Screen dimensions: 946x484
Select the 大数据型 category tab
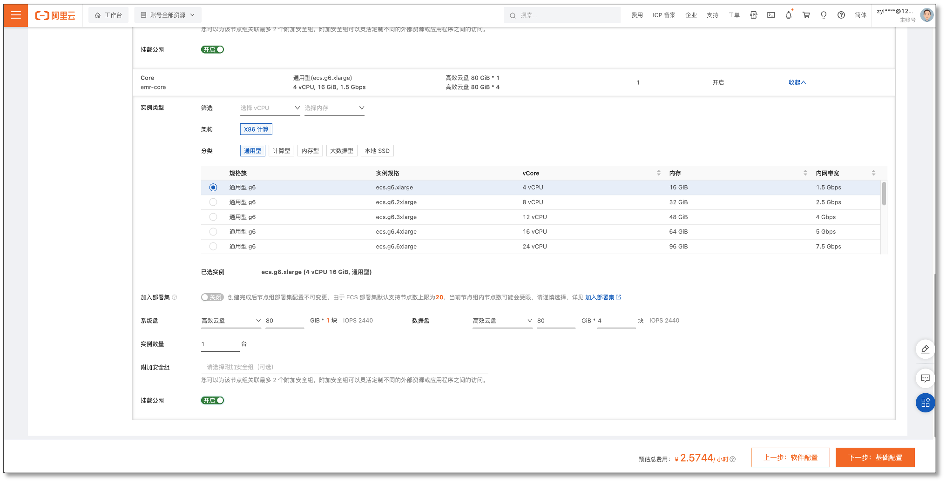(342, 151)
